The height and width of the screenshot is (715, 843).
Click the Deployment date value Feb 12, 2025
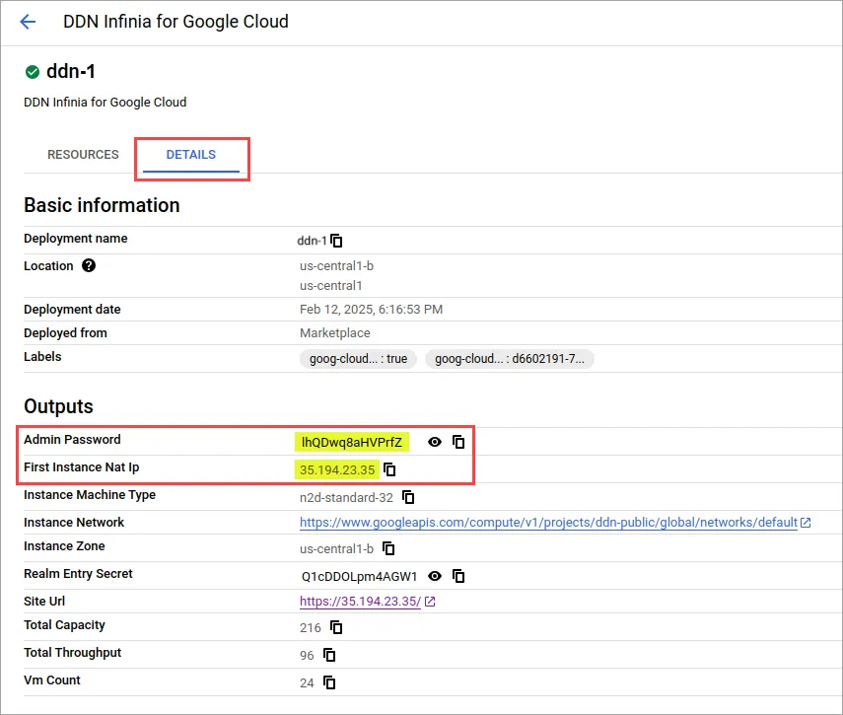pyautogui.click(x=371, y=310)
